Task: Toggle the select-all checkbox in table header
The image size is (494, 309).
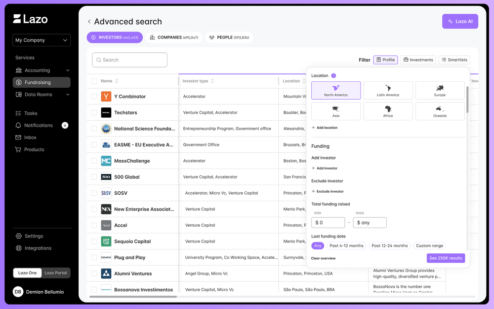Action: 94,81
